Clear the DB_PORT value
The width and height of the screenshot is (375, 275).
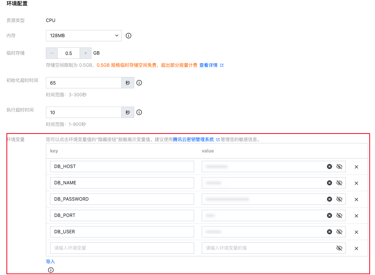[329, 215]
